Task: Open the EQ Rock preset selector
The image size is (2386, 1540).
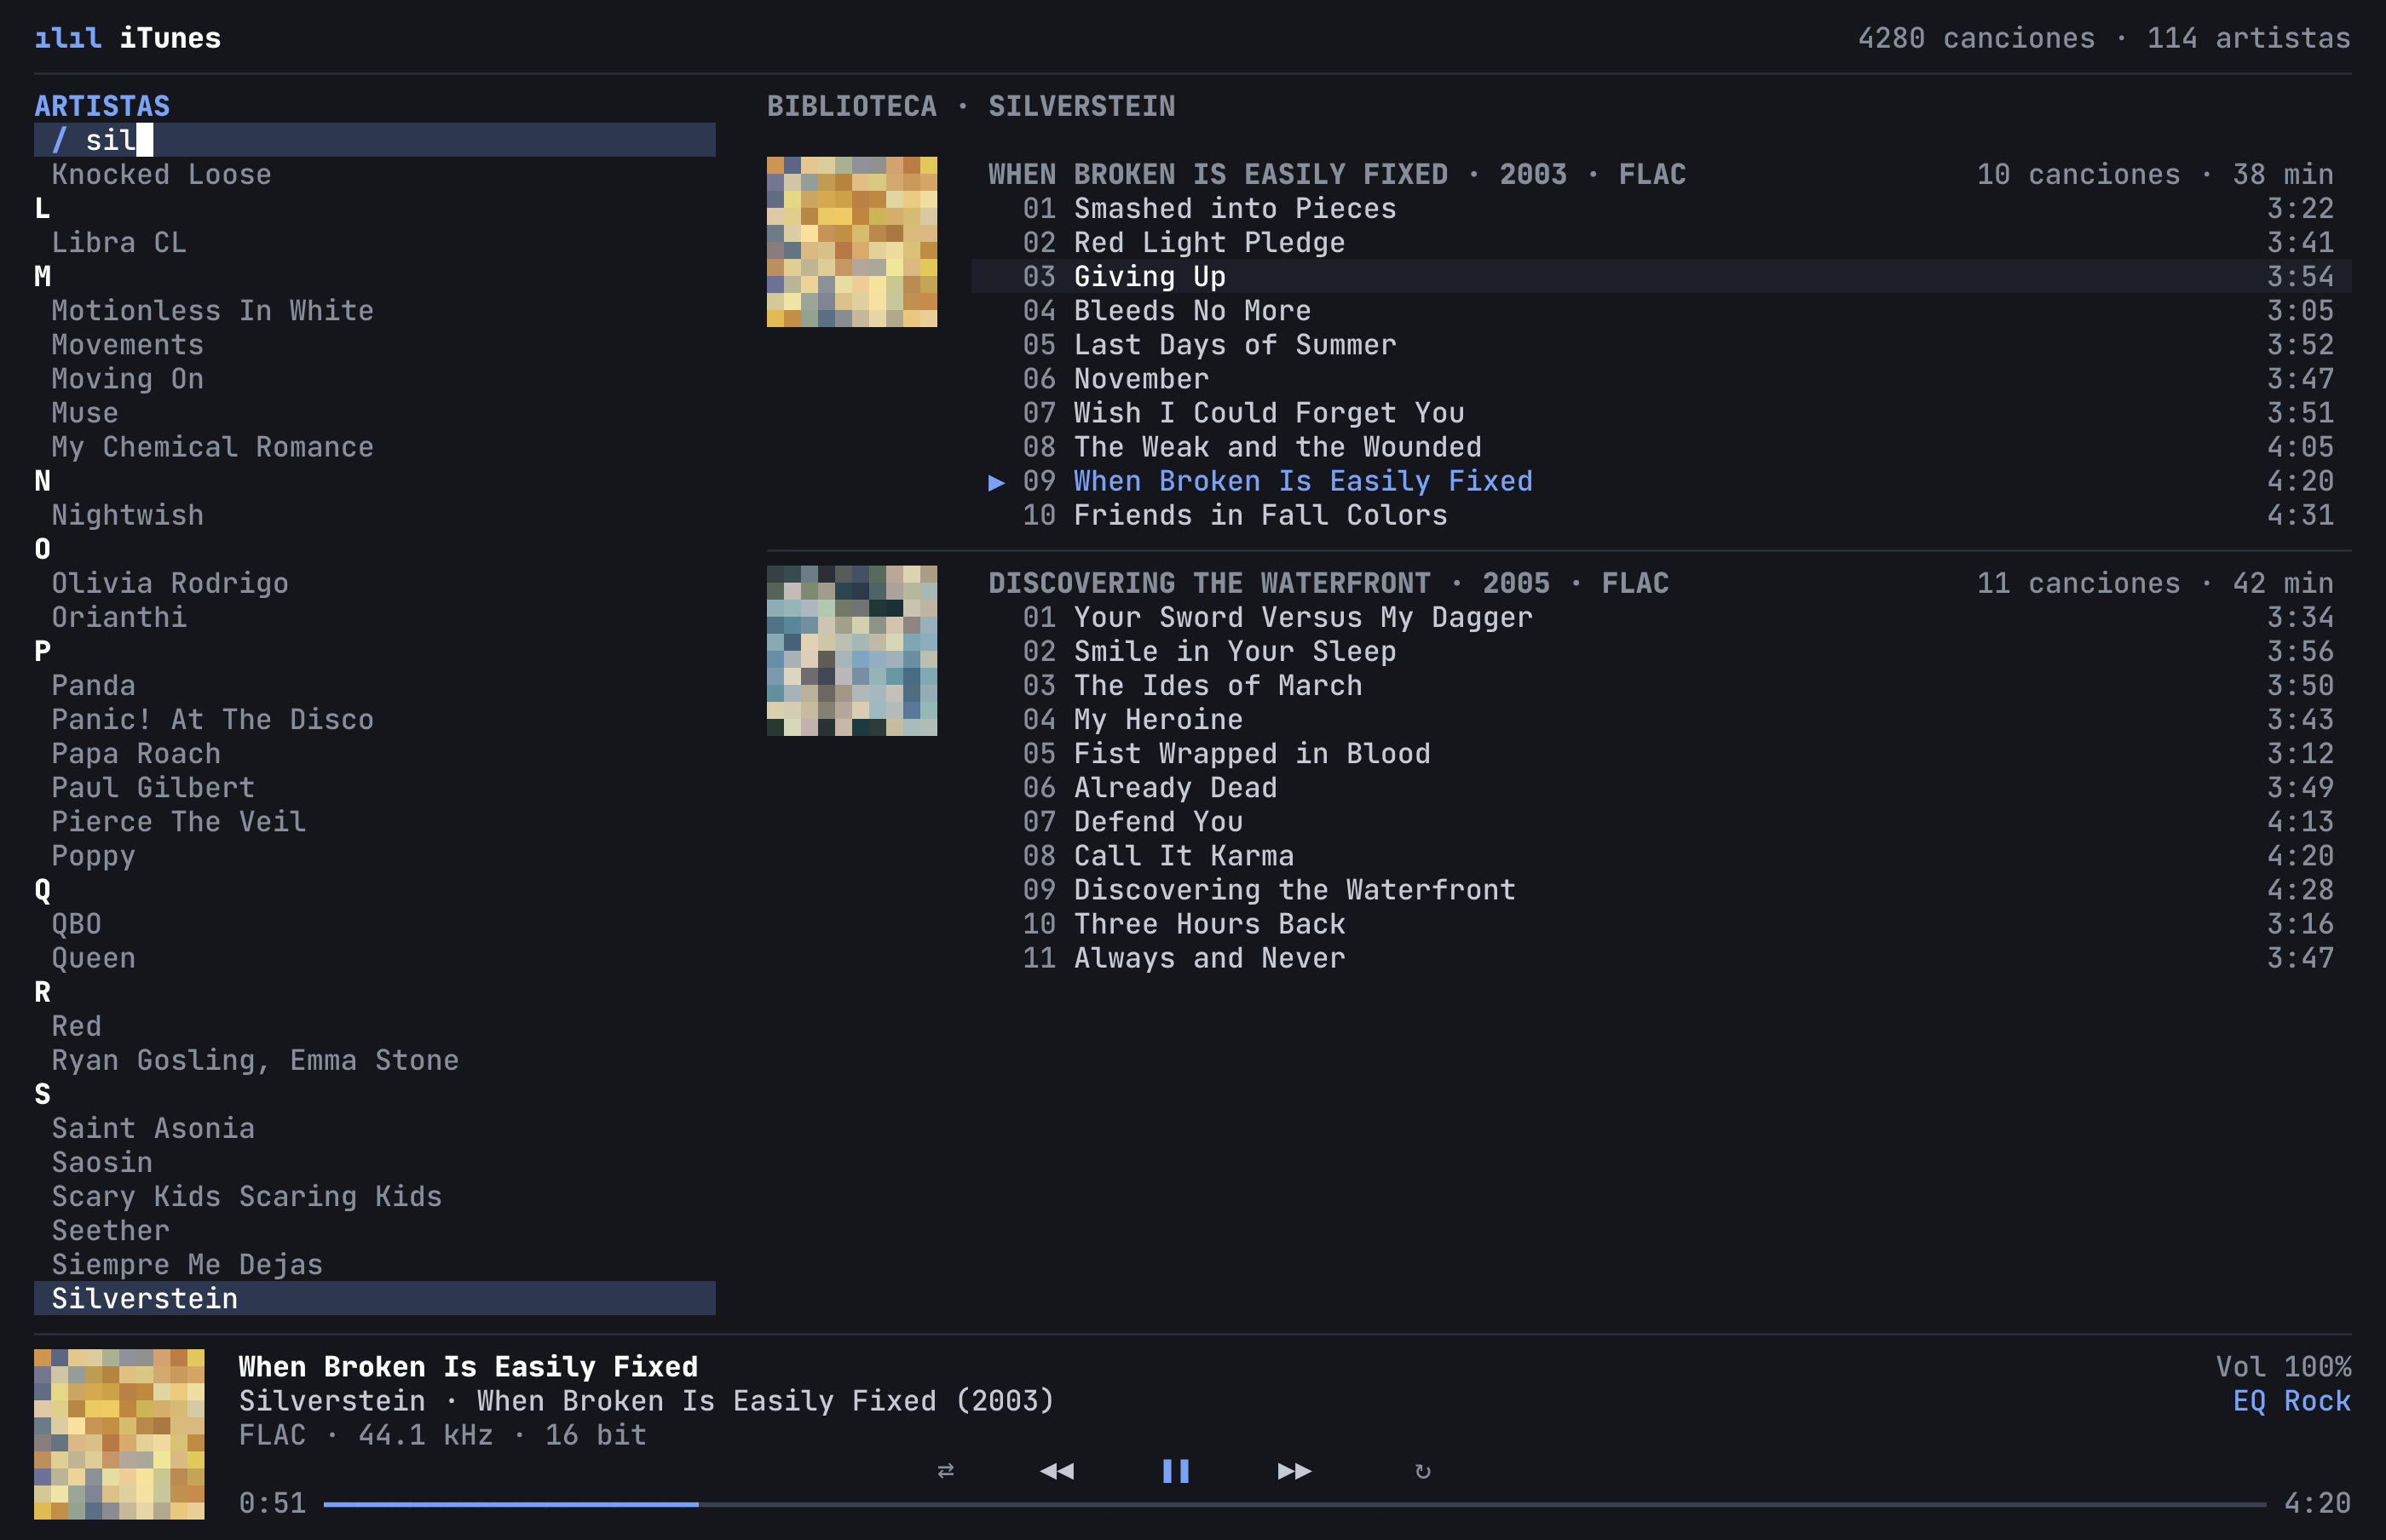Action: (2291, 1401)
